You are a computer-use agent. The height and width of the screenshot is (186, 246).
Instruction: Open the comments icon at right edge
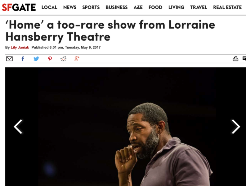244,58
